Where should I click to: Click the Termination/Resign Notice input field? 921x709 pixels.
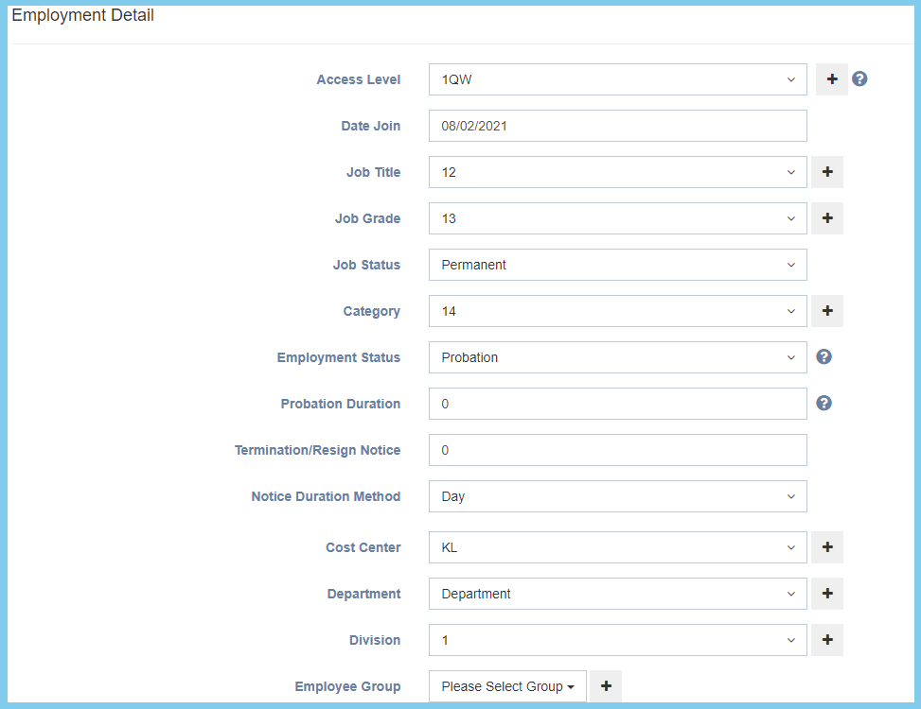pos(617,450)
